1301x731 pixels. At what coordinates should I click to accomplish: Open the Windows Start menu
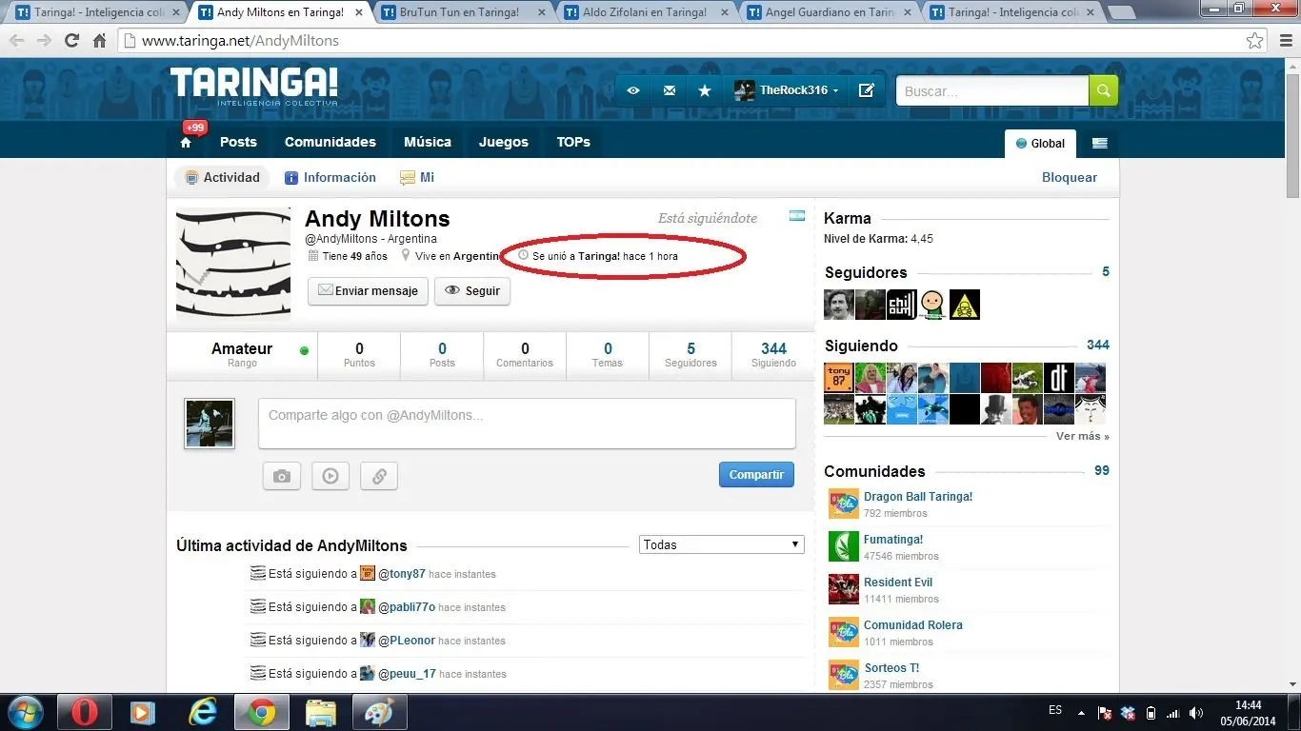pyautogui.click(x=24, y=712)
